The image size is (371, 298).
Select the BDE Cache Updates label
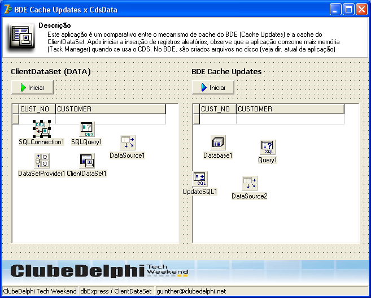(226, 72)
